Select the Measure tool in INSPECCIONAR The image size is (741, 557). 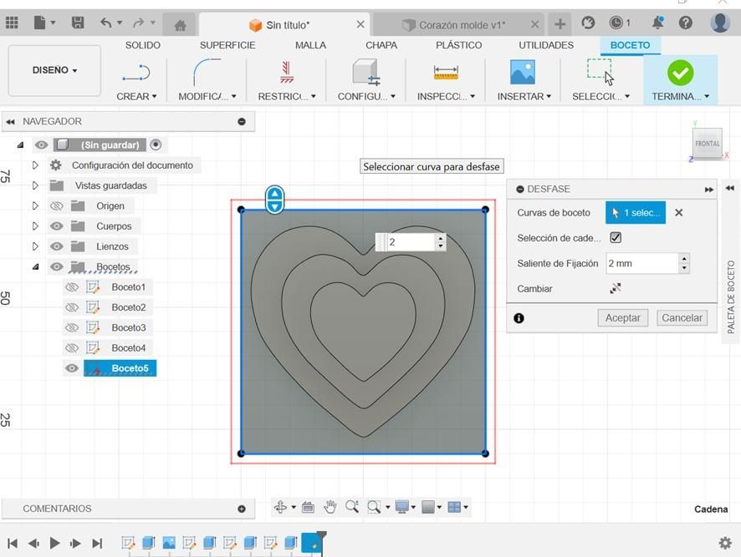tap(446, 73)
